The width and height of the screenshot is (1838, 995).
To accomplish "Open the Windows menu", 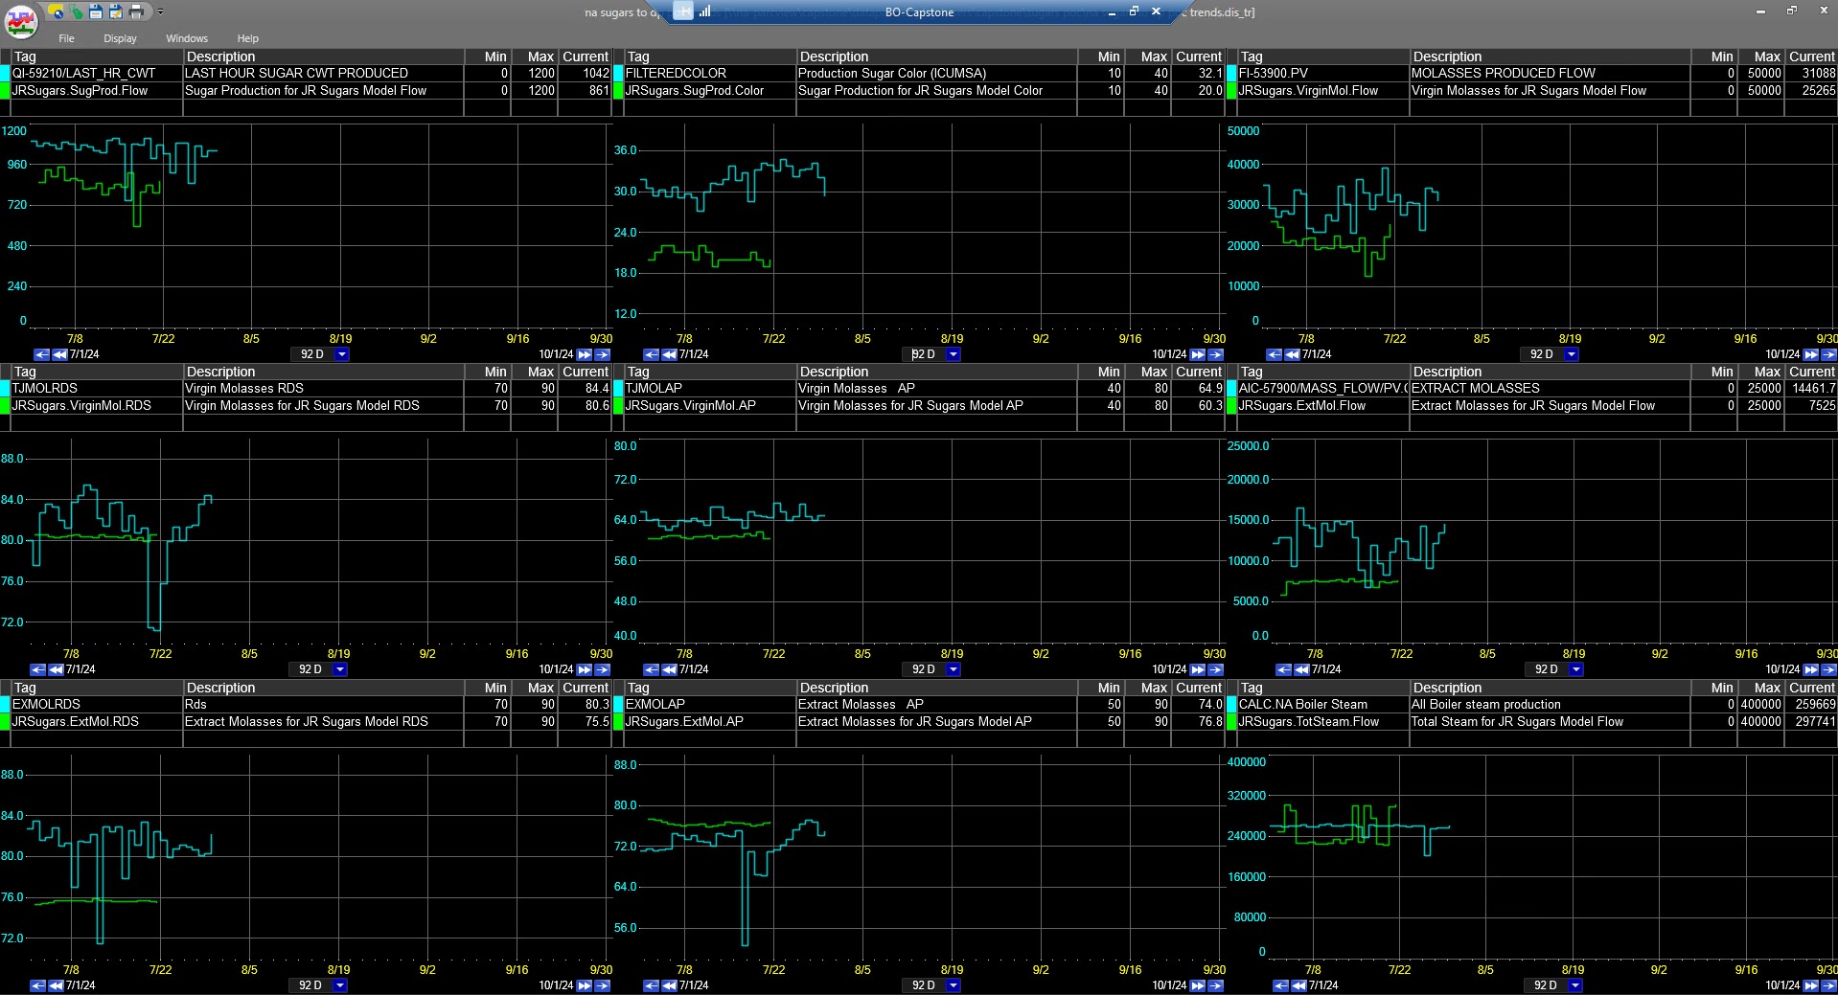I will pyautogui.click(x=186, y=38).
